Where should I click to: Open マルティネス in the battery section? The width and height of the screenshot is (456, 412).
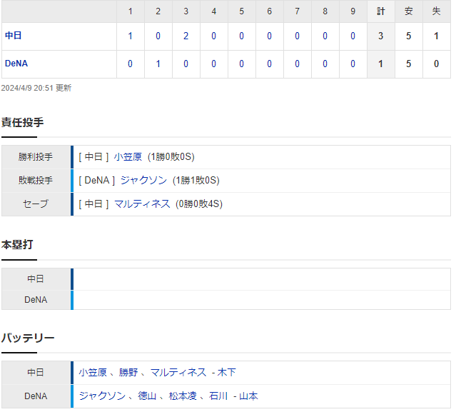pos(178,373)
